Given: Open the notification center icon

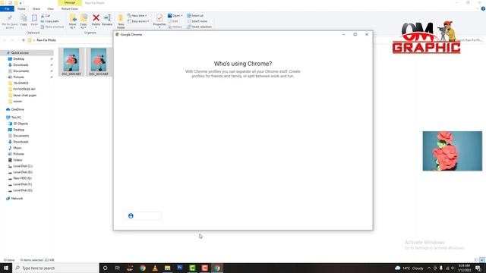Looking at the screenshot, I should (478, 268).
